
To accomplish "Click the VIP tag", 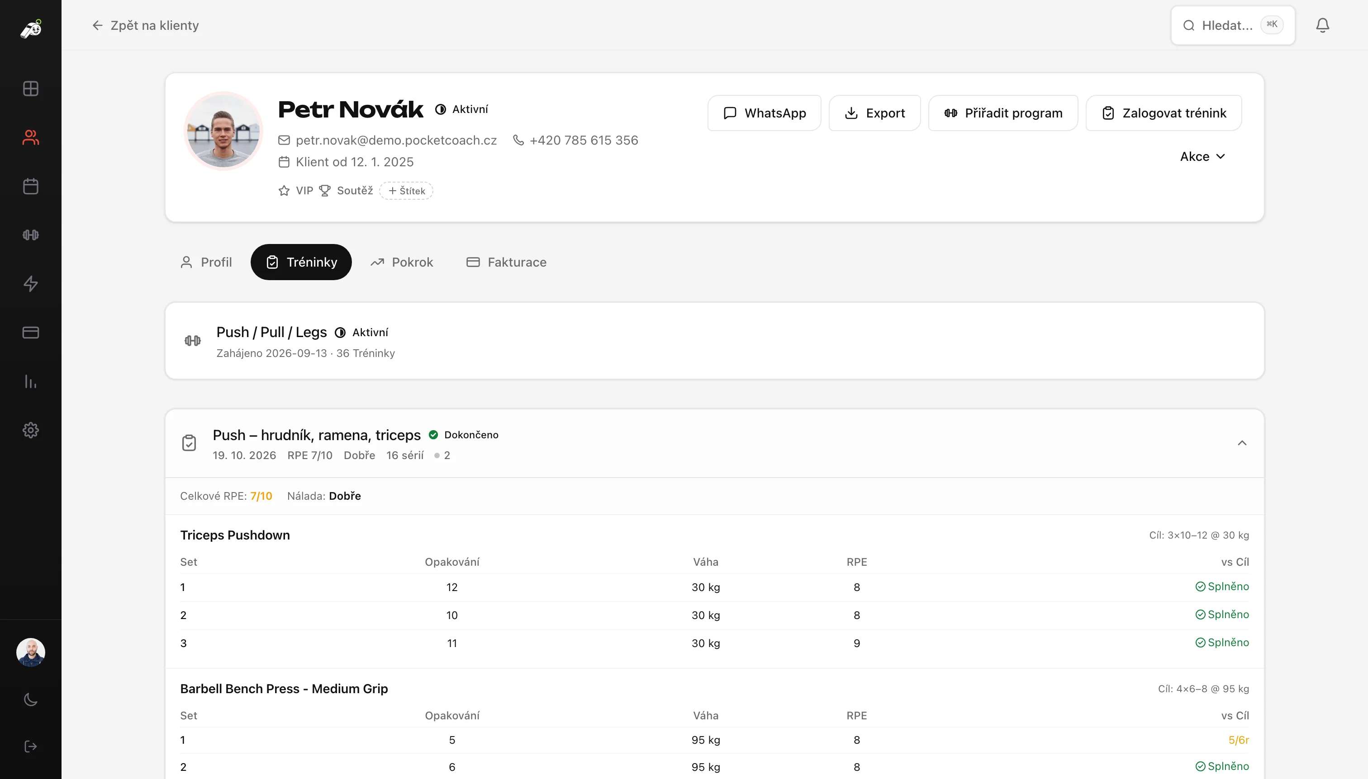I will (x=296, y=191).
